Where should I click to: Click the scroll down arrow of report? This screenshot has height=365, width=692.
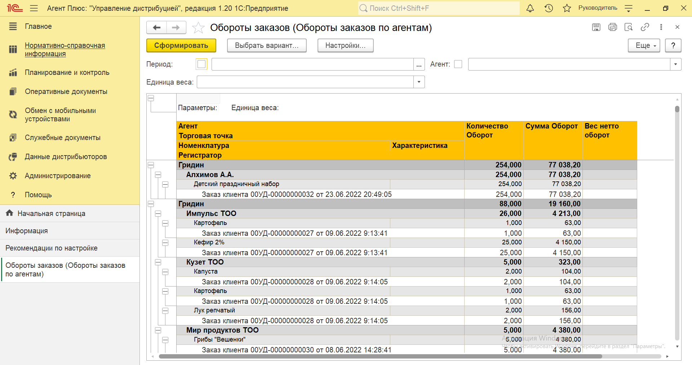pyautogui.click(x=677, y=347)
